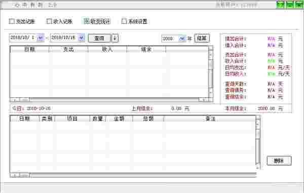Viewport: 304px width, 193px height.
Task: Click the summary table vertical scrollbar
Action: [211, 72]
